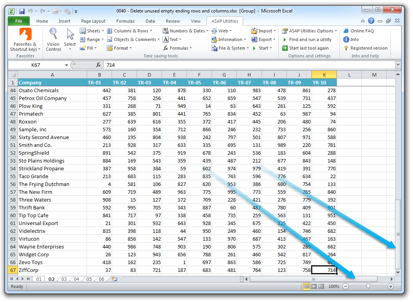Expand the formula bar

tap(398, 64)
